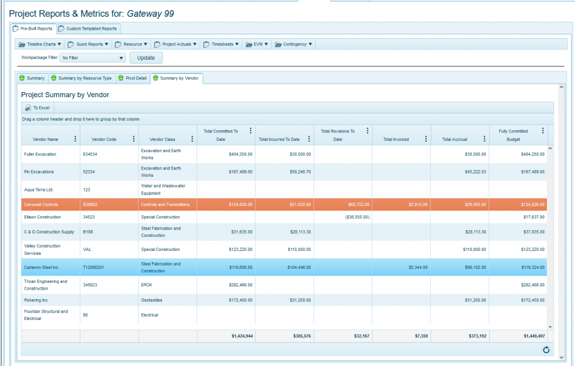The height and width of the screenshot is (366, 575).
Task: Open Project Actuals via its report icon
Action: click(x=158, y=44)
